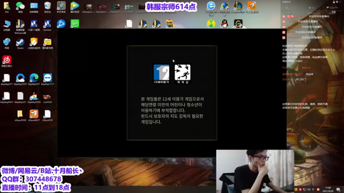Viewport: 344px width, 193px height.
Task: Open the shiyue539 file shortcut
Action: point(47,115)
